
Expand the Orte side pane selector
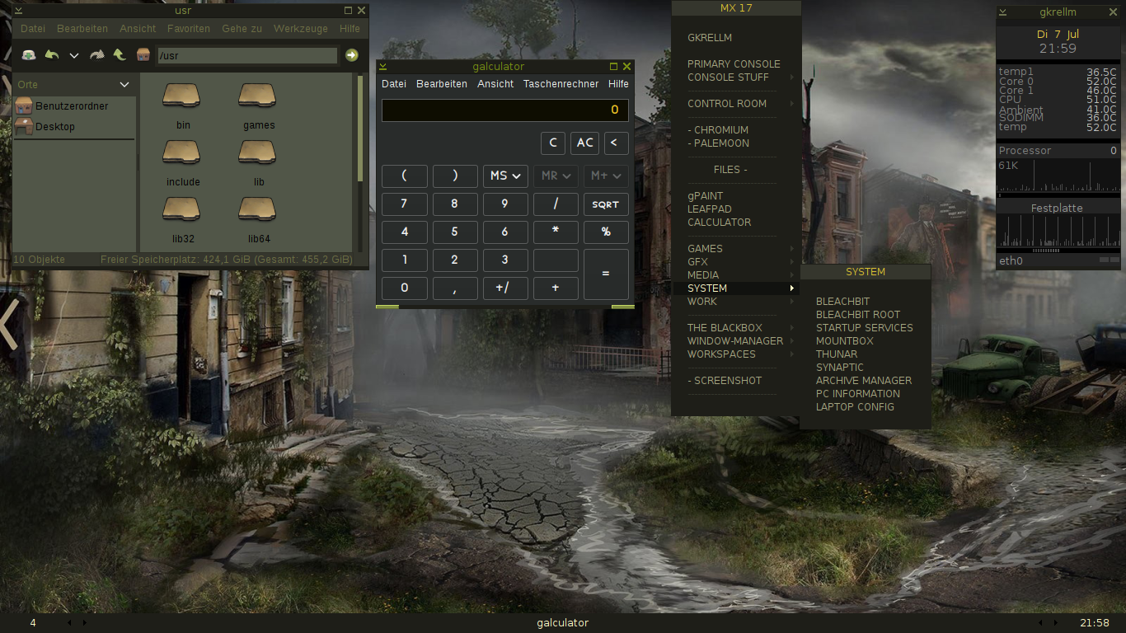[124, 85]
